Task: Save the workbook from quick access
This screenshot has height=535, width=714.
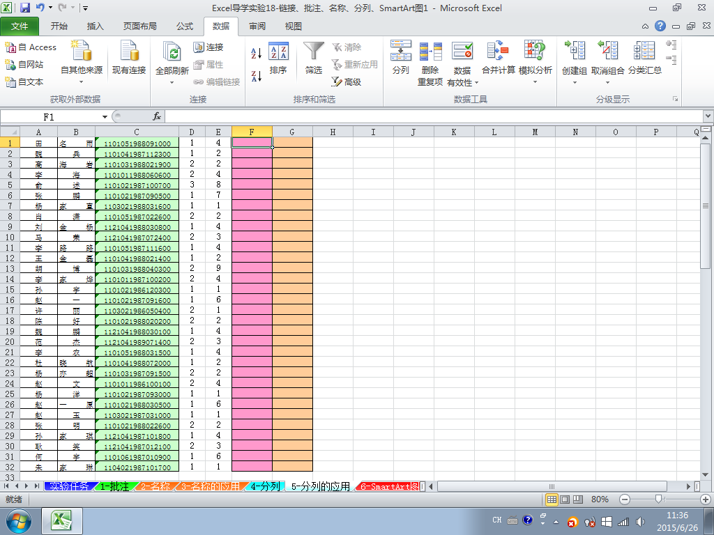Action: pyautogui.click(x=24, y=8)
